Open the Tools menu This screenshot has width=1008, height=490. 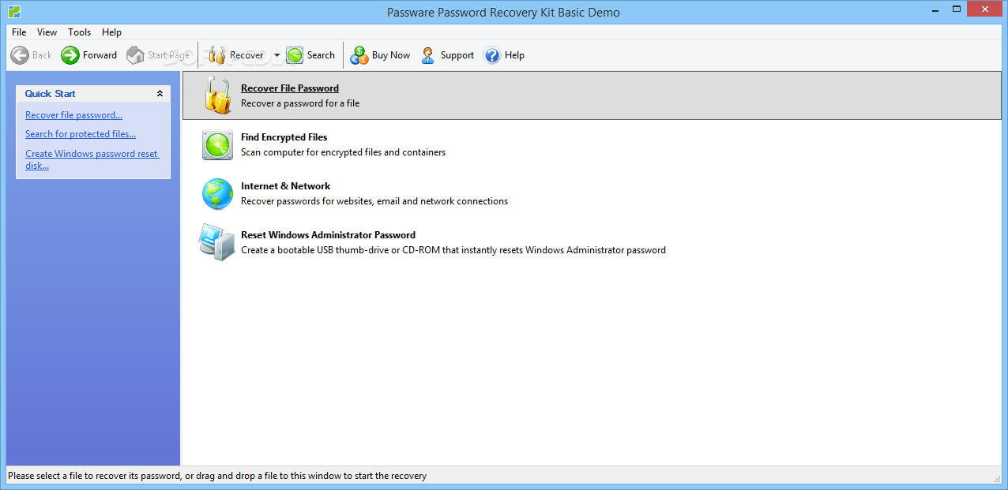79,32
